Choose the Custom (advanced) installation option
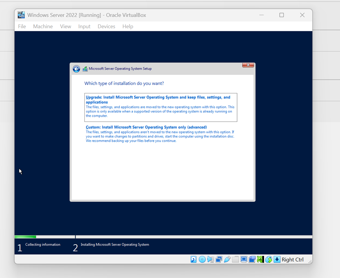Image resolution: width=340 pixels, height=278 pixels. (x=161, y=134)
